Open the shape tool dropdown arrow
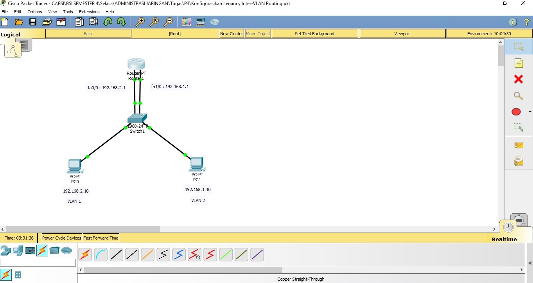The image size is (533, 283). point(530,112)
